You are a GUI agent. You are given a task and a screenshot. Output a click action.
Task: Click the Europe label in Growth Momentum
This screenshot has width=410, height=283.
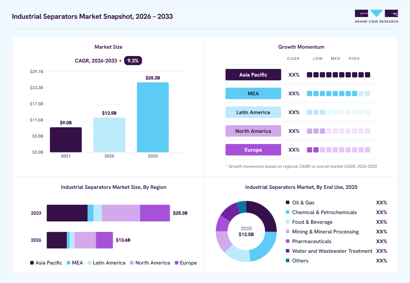pyautogui.click(x=253, y=150)
